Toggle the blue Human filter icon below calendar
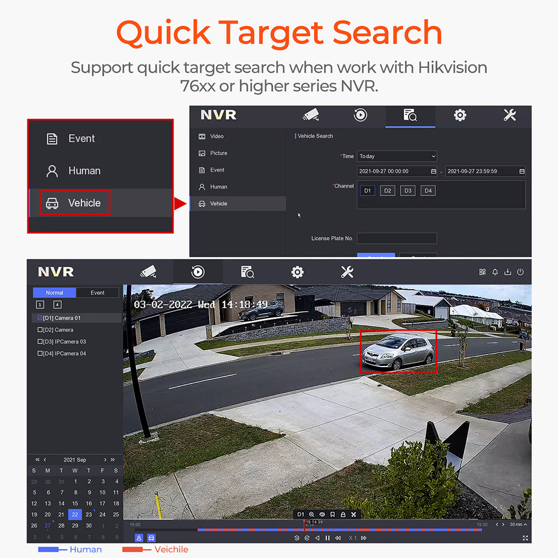The height and width of the screenshot is (558, 558). pos(139,538)
